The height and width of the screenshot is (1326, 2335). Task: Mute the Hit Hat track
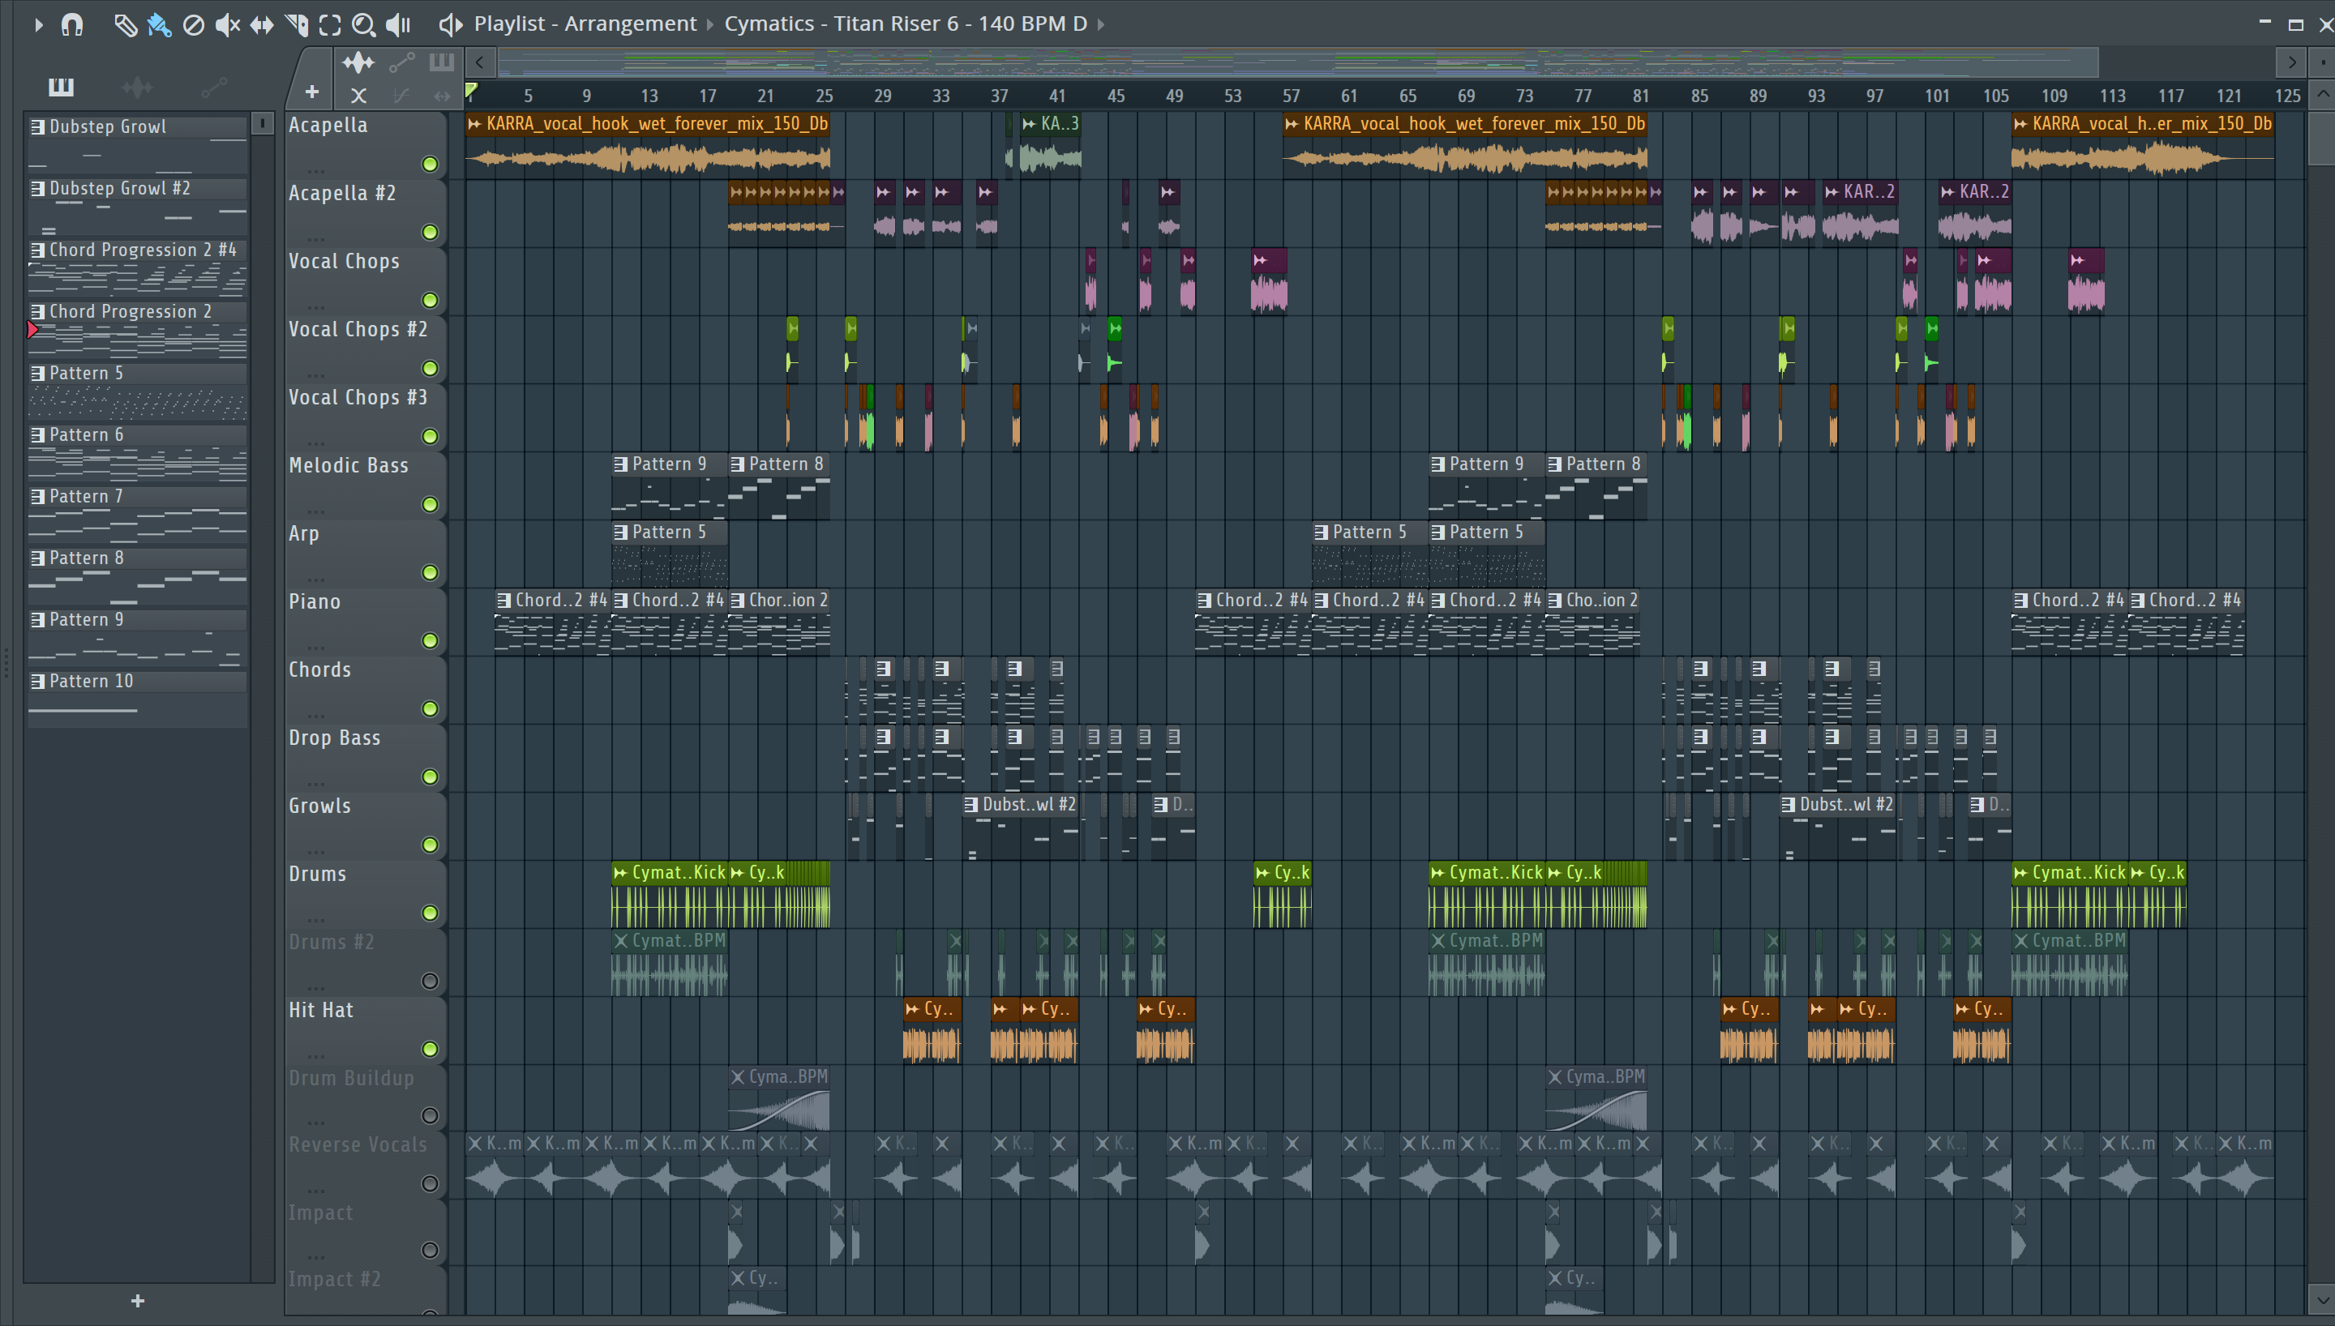click(430, 1049)
